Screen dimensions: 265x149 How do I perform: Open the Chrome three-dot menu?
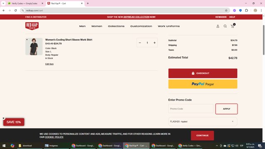point(261,10)
